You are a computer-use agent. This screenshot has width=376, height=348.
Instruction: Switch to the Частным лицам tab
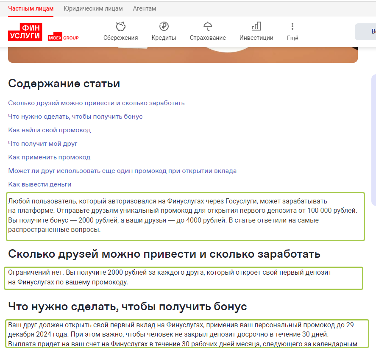click(x=31, y=8)
